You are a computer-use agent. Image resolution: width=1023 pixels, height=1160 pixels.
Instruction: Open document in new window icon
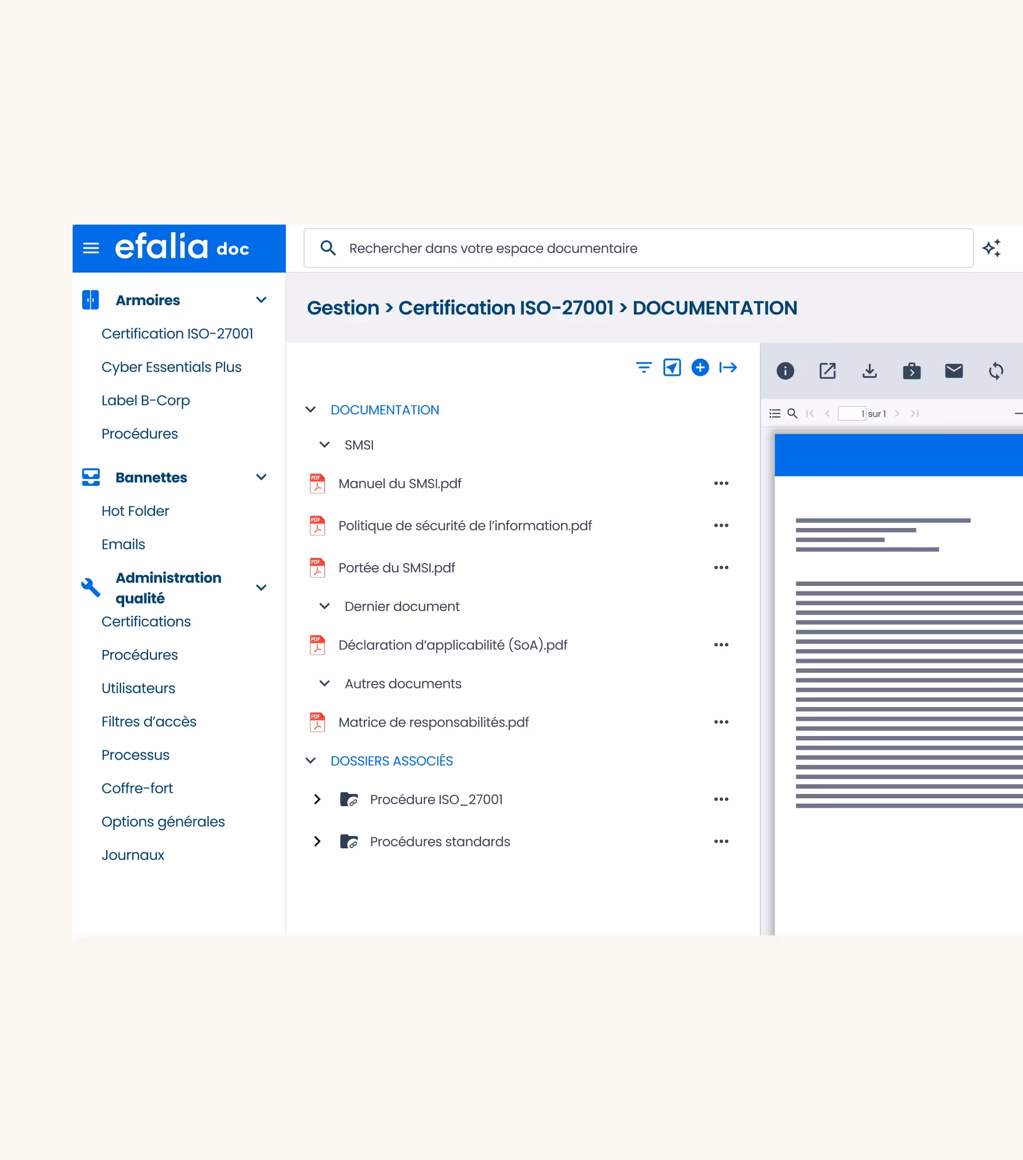(828, 371)
